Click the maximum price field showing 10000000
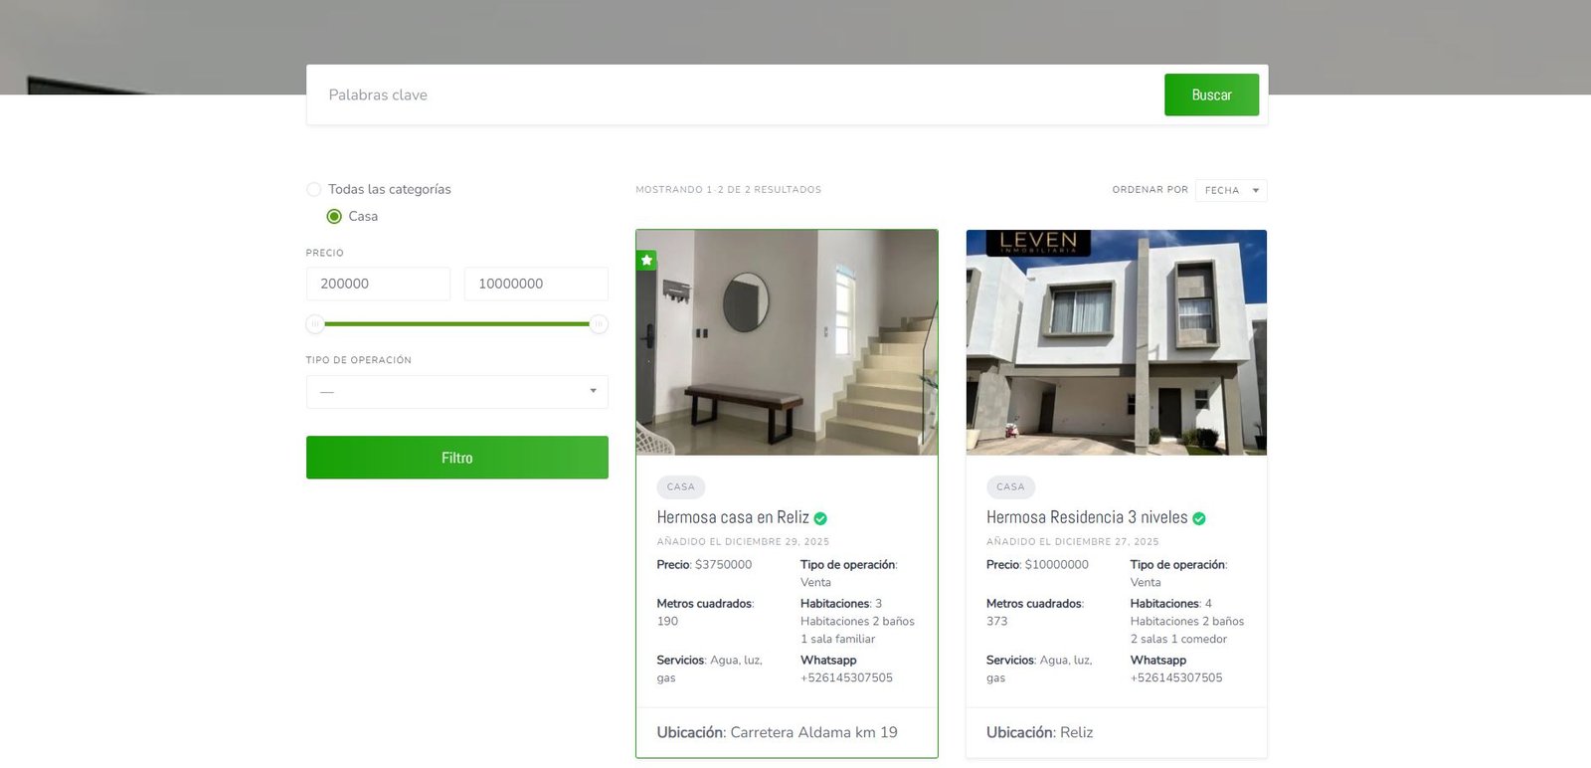Image resolution: width=1591 pixels, height=768 pixels. pyautogui.click(x=535, y=284)
